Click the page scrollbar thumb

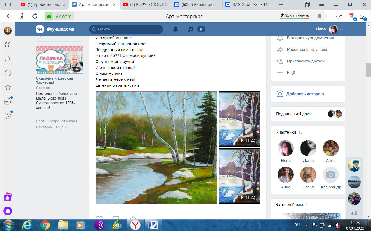tap(368, 70)
